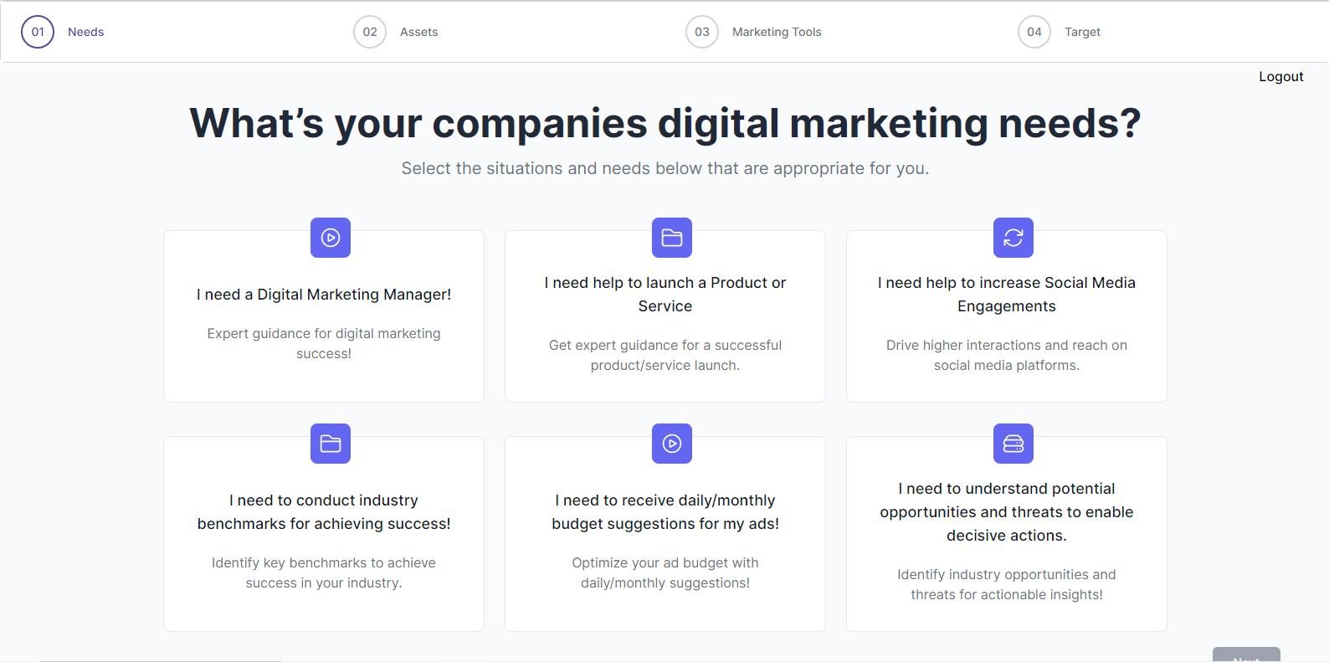This screenshot has height=662, width=1329.
Task: Open the Marketing Tools step tab
Action: click(x=777, y=32)
